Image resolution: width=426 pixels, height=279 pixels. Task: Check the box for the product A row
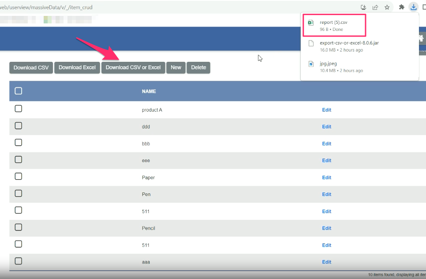click(19, 109)
